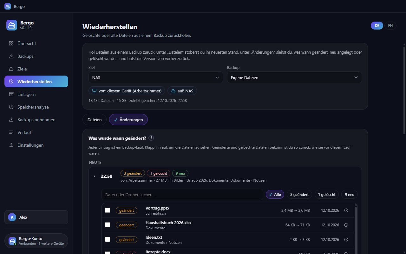Click the 'von: diesem Gerät (Arbeitszimmer)' chip
The height and width of the screenshot is (254, 406).
pyautogui.click(x=127, y=91)
